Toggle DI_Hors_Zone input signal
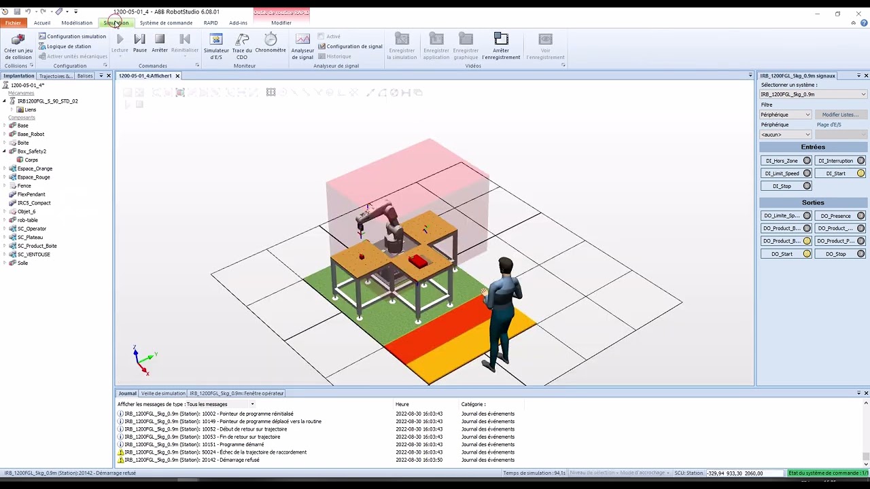The image size is (870, 489). [786, 161]
